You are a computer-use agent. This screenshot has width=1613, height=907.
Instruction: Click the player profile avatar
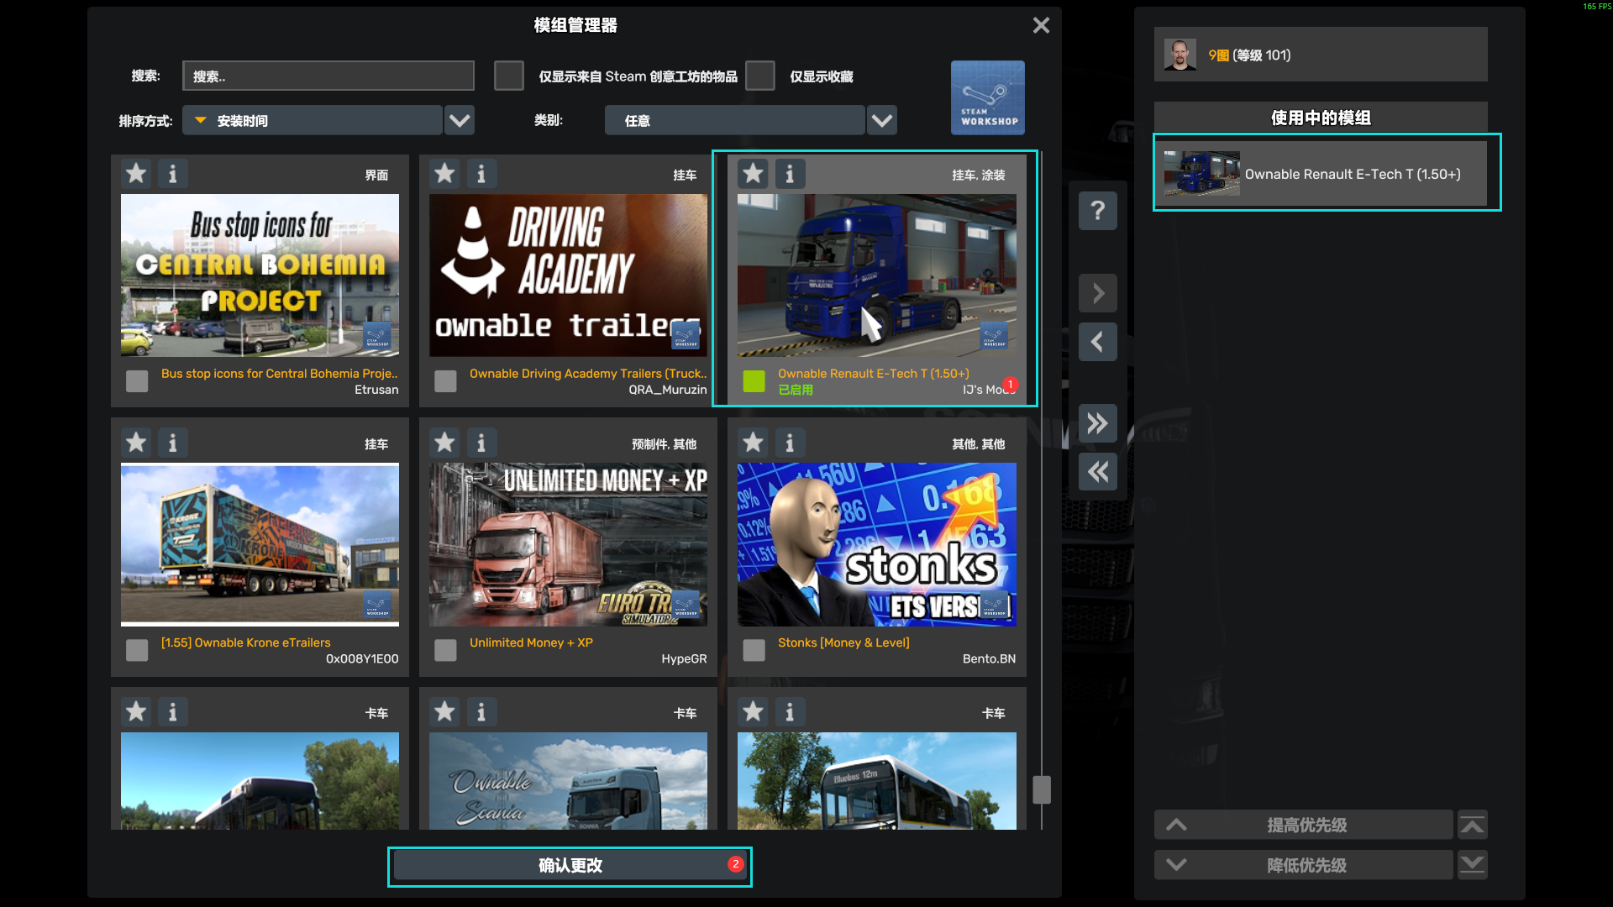[1180, 55]
